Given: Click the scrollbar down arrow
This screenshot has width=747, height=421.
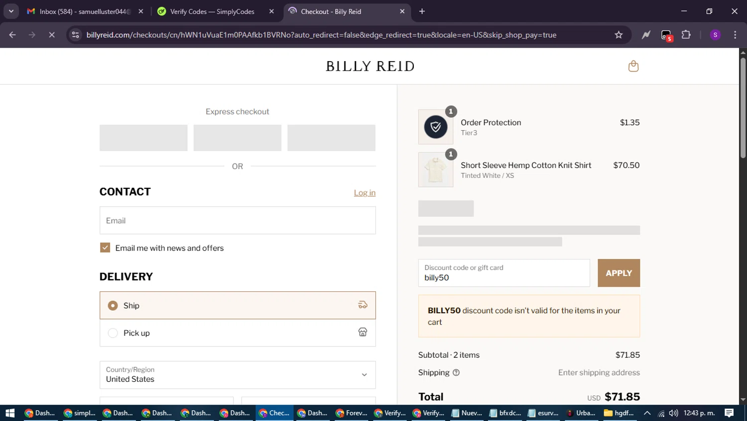Looking at the screenshot, I should click(743, 400).
